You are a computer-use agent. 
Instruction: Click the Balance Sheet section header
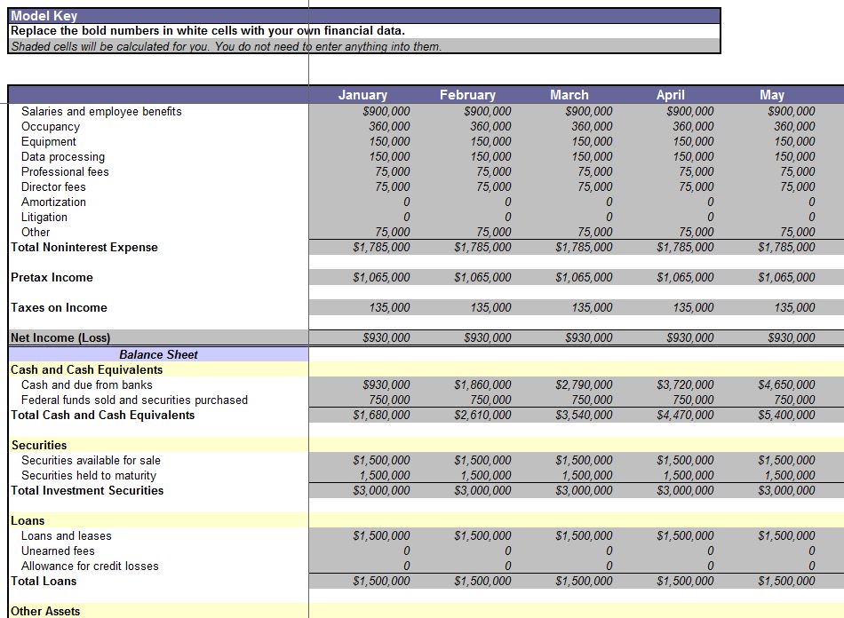(x=158, y=354)
